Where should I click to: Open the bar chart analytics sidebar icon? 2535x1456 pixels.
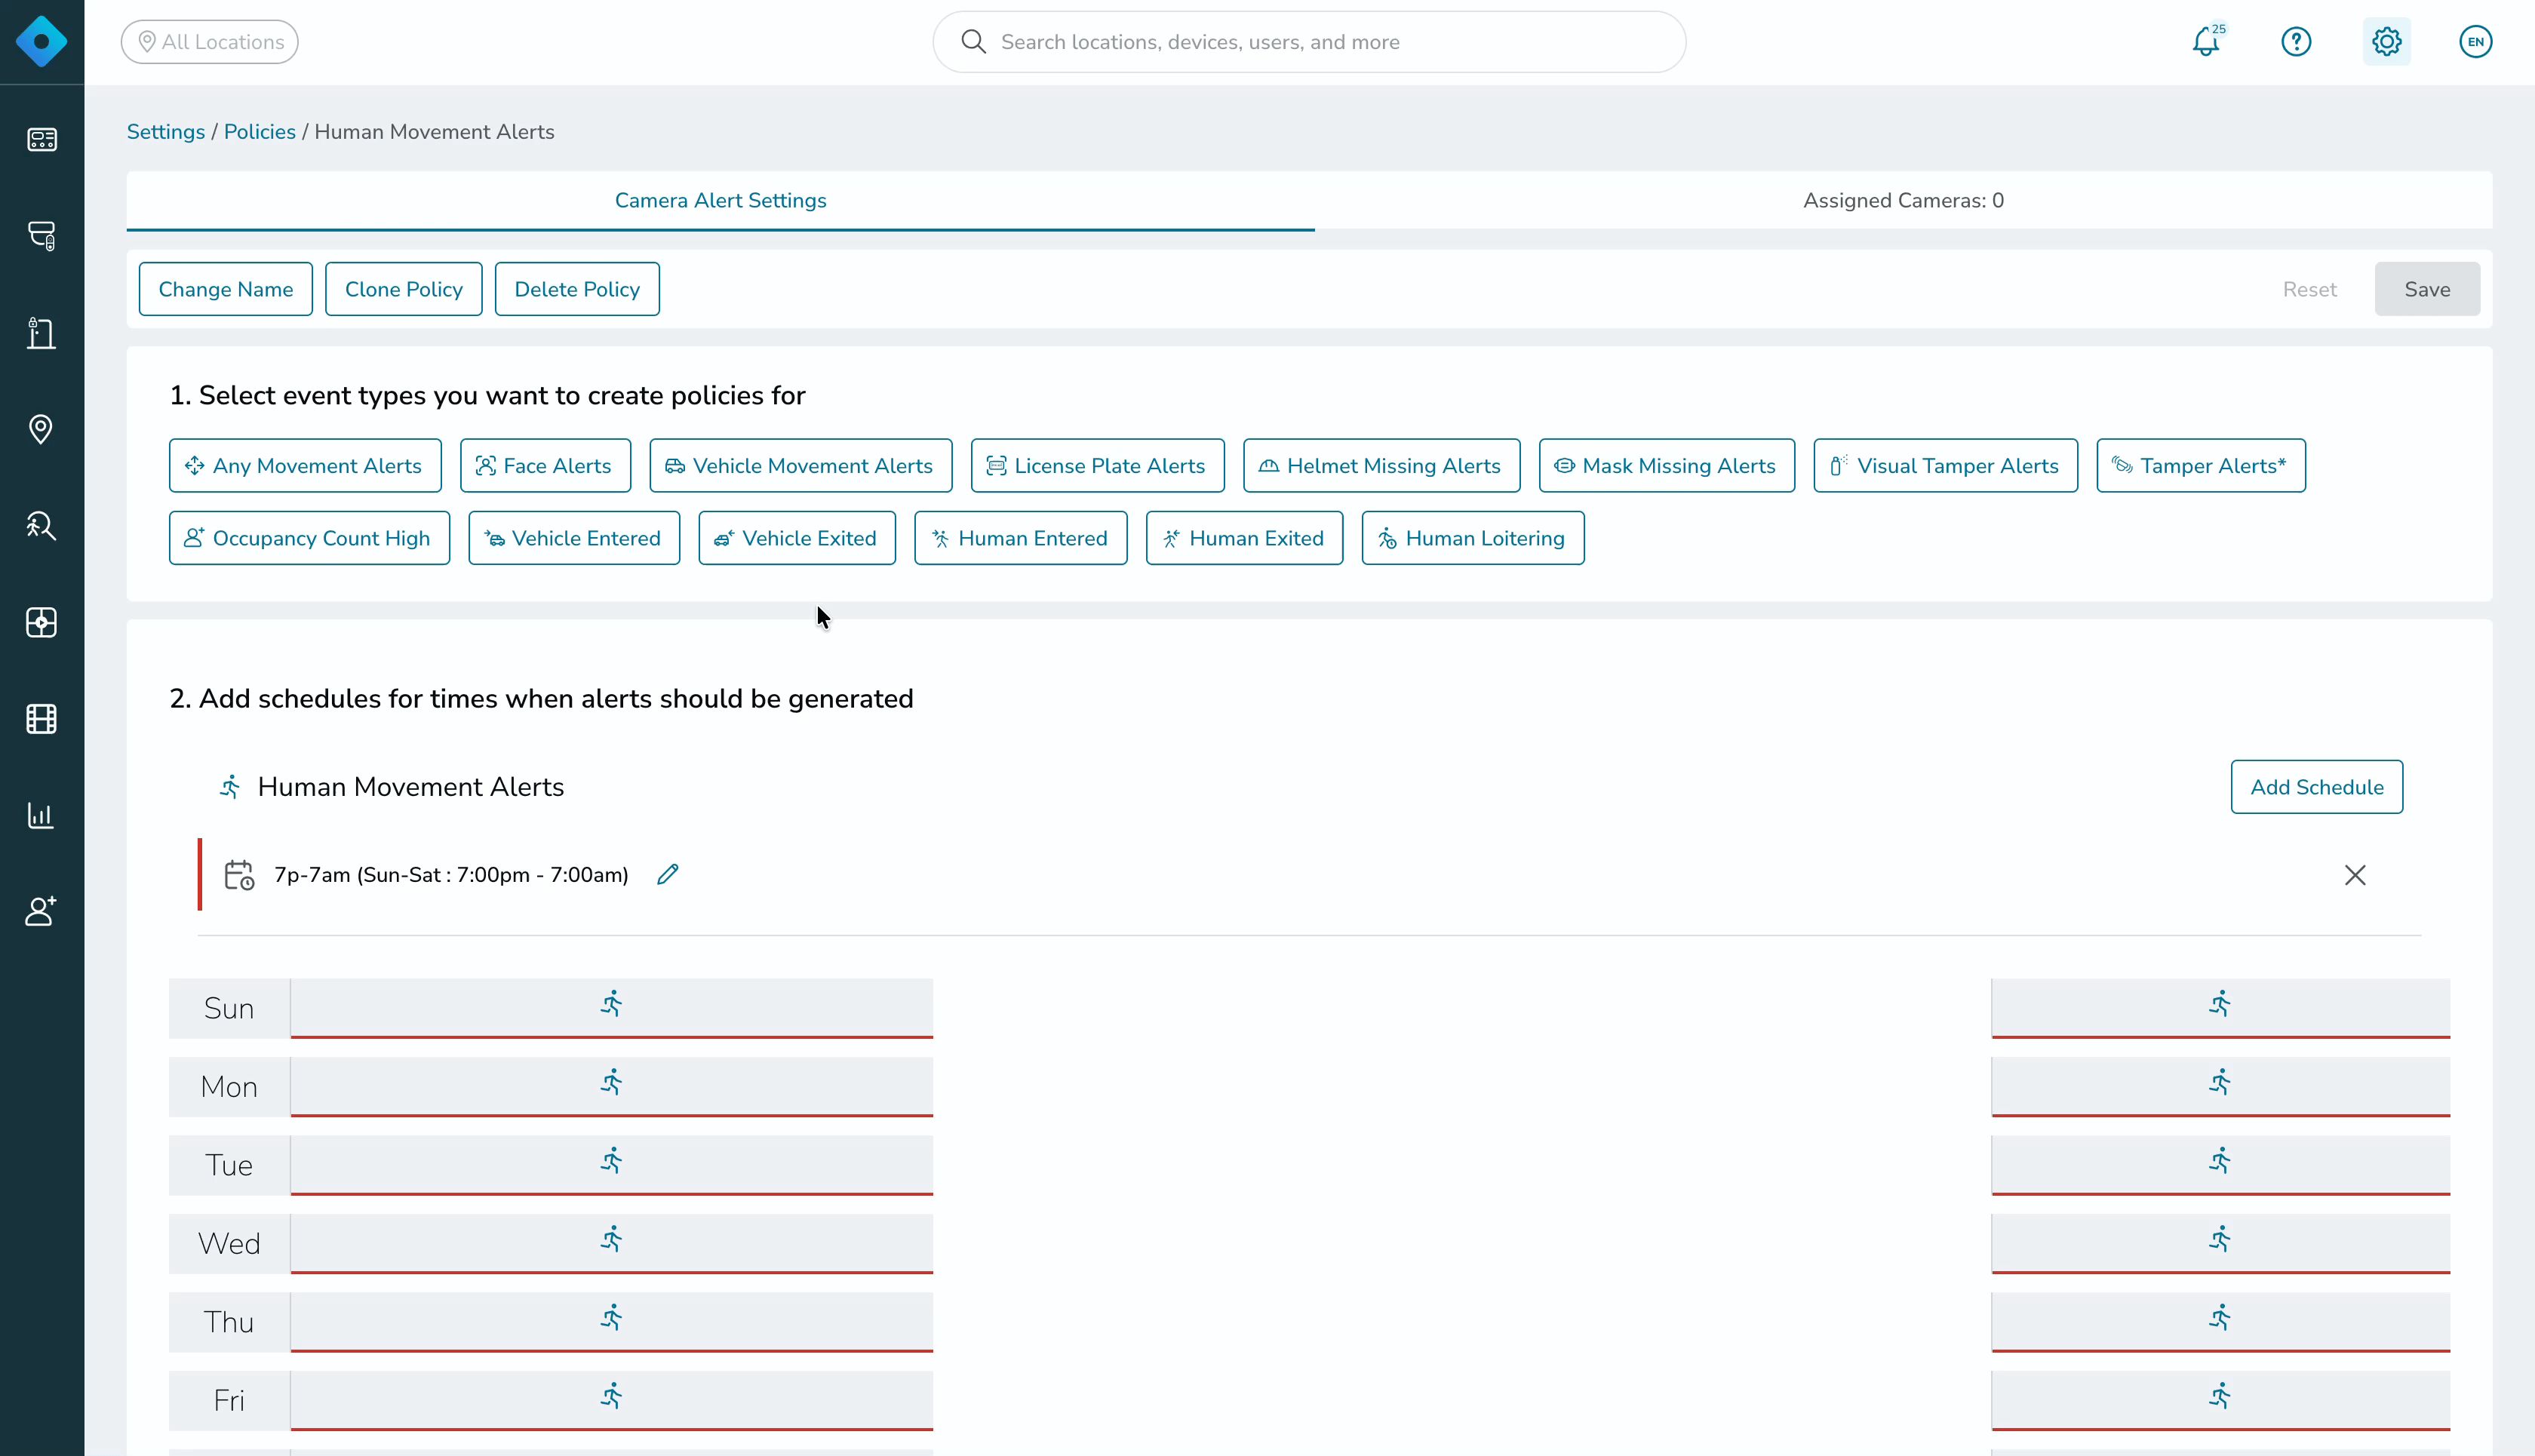pos(41,815)
